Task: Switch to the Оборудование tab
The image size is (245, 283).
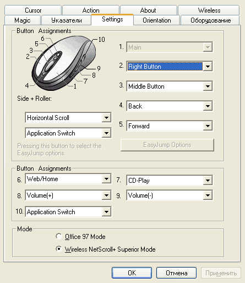Action: [x=210, y=20]
